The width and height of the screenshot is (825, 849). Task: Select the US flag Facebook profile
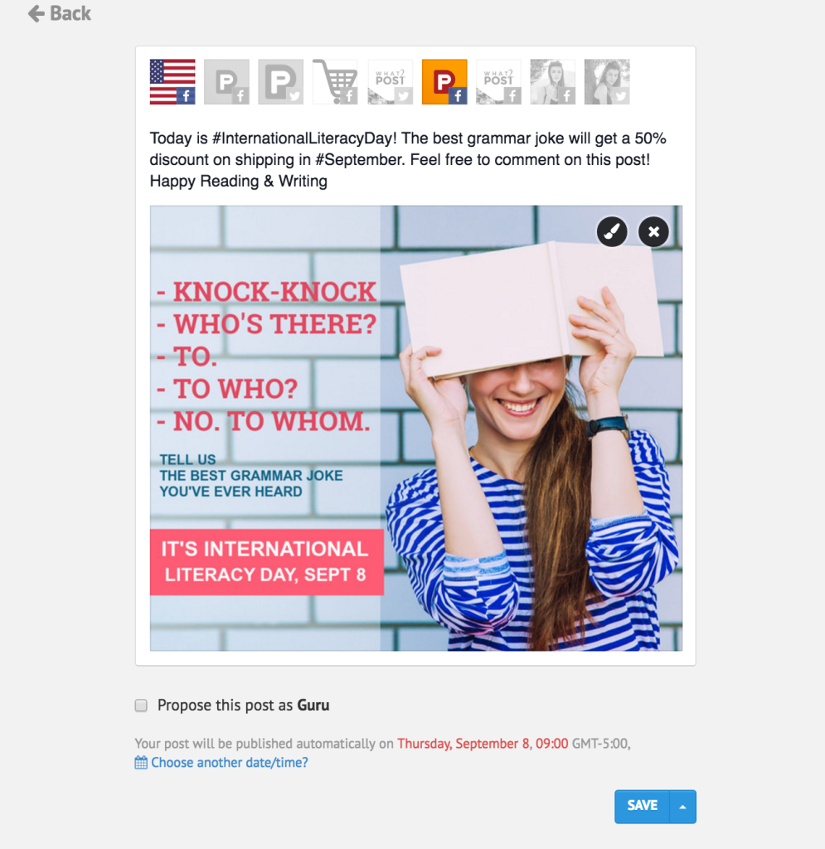172,82
